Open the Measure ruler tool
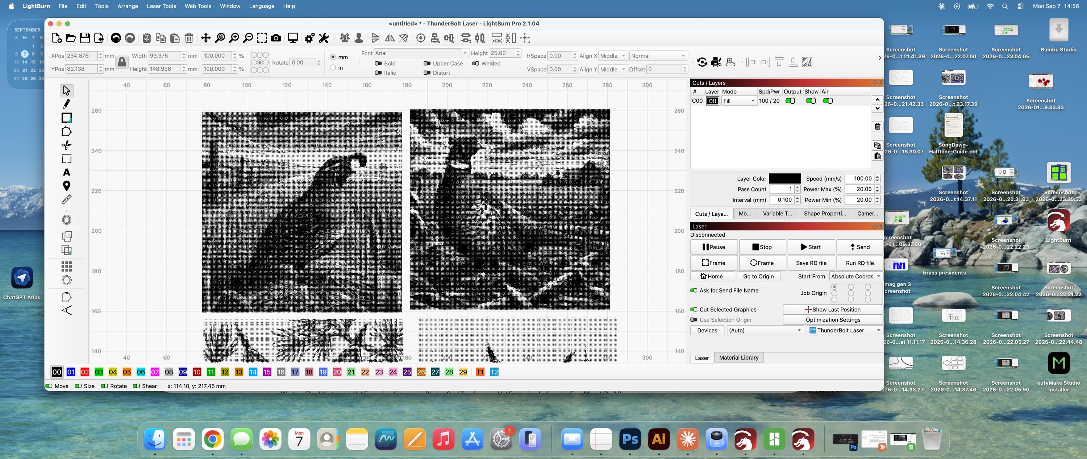 tap(66, 199)
